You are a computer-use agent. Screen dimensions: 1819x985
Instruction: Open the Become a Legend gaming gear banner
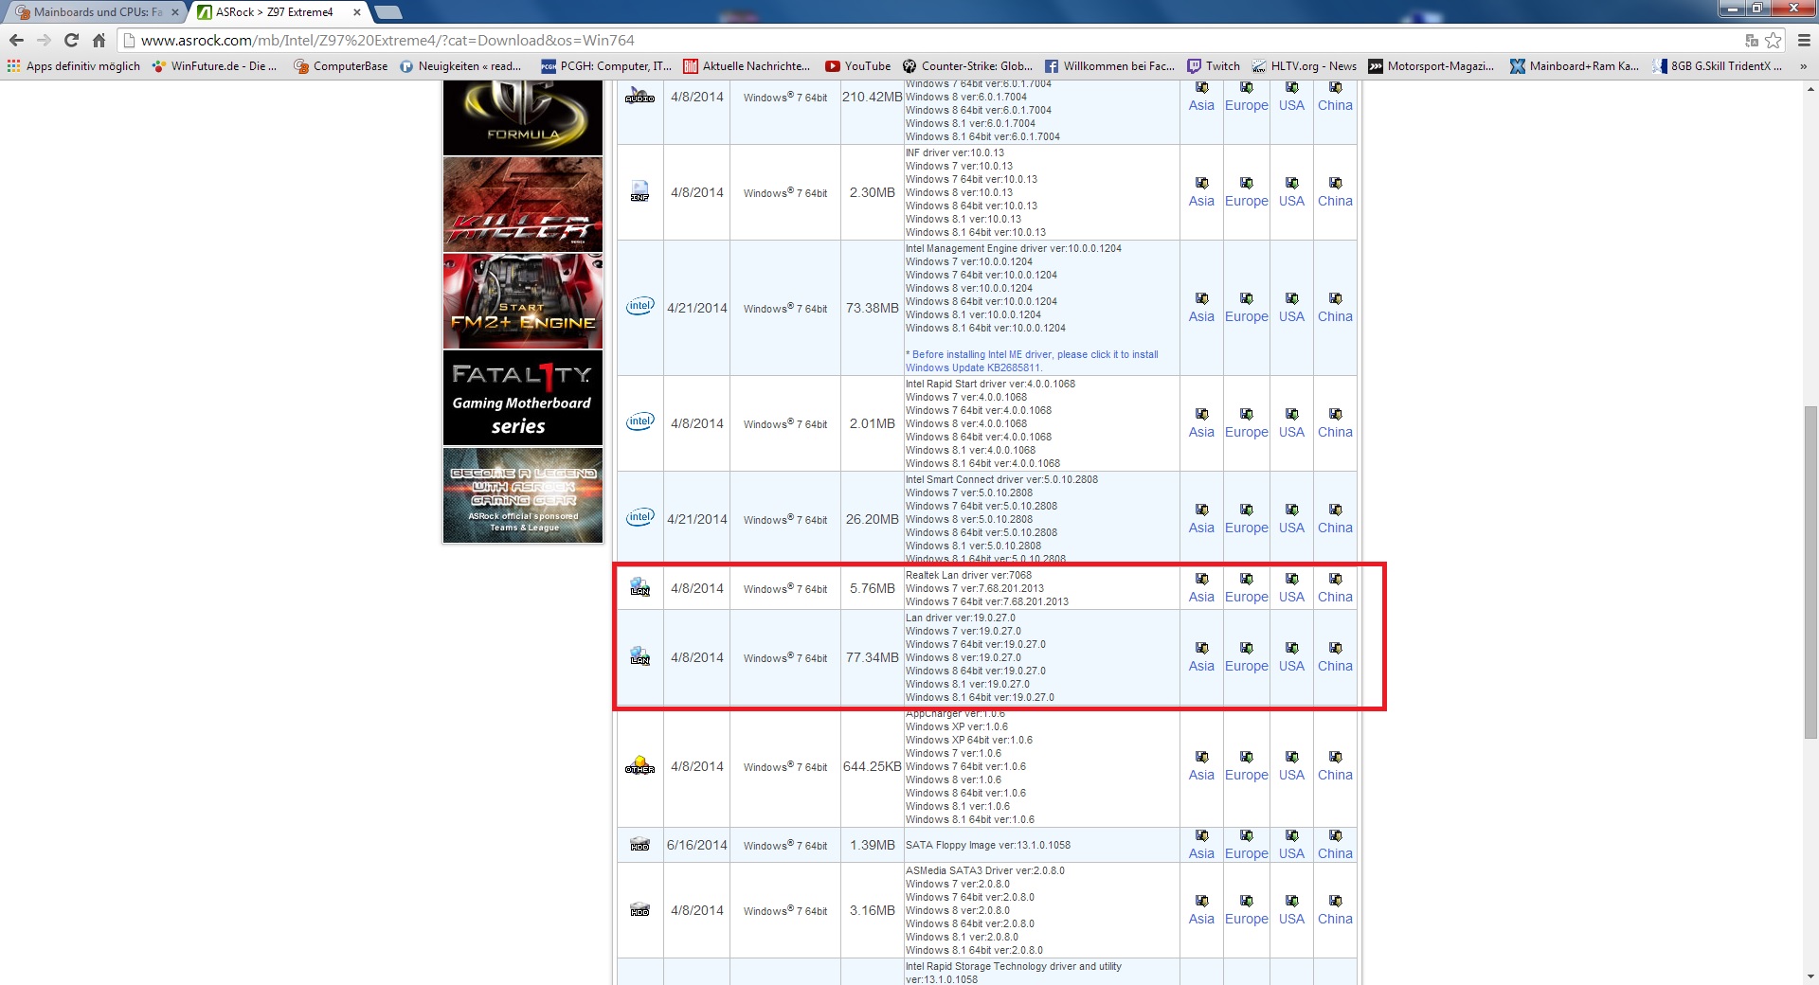coord(523,494)
